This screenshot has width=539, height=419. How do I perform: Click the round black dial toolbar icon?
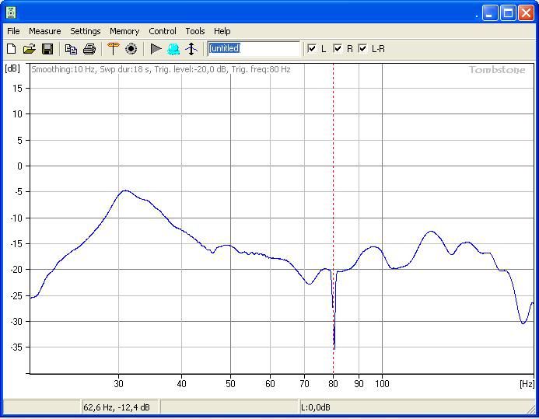(x=131, y=49)
